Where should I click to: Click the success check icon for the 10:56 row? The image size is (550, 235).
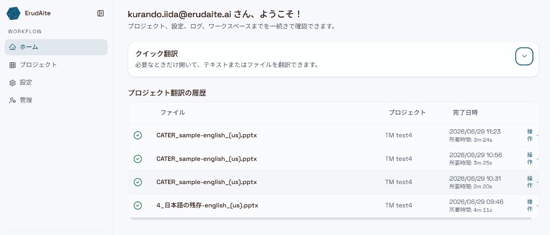pyautogui.click(x=138, y=159)
